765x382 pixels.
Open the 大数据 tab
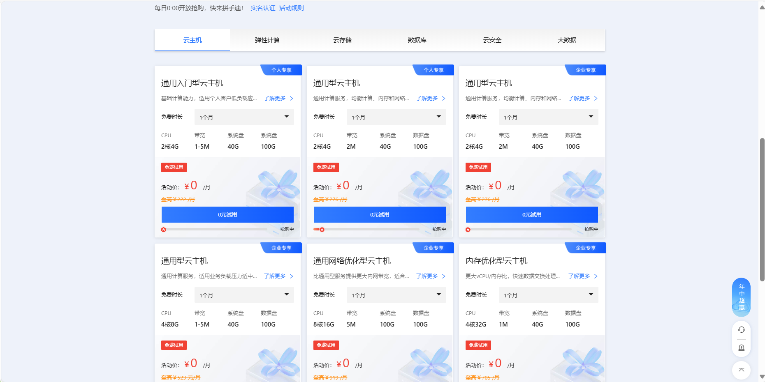coord(567,40)
